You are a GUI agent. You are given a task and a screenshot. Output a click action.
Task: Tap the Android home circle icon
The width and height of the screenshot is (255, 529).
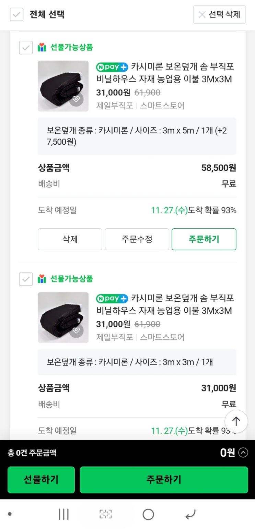pos(148,514)
